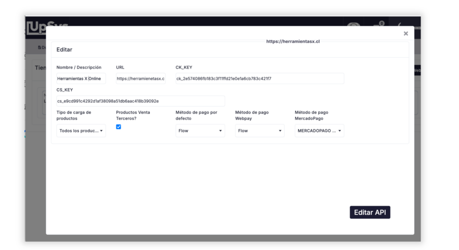Click into the URL input field
Viewport: 459px width, 250px height.
141,79
